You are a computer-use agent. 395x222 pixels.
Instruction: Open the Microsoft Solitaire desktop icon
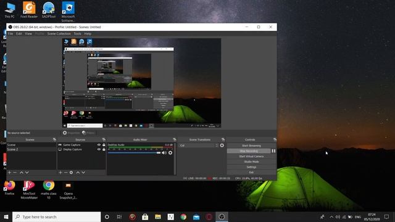tap(68, 12)
